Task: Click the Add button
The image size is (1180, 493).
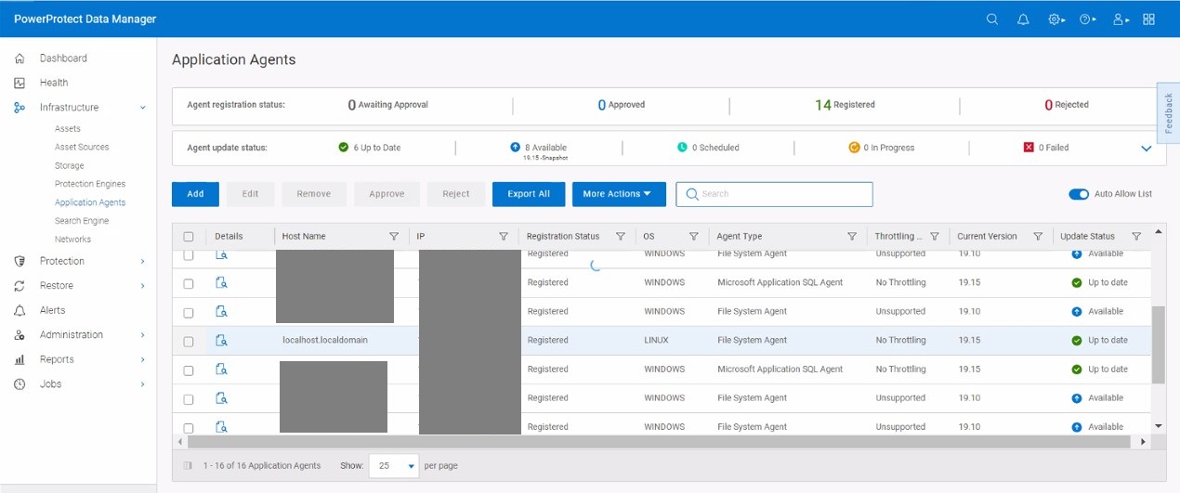Action: coord(195,194)
